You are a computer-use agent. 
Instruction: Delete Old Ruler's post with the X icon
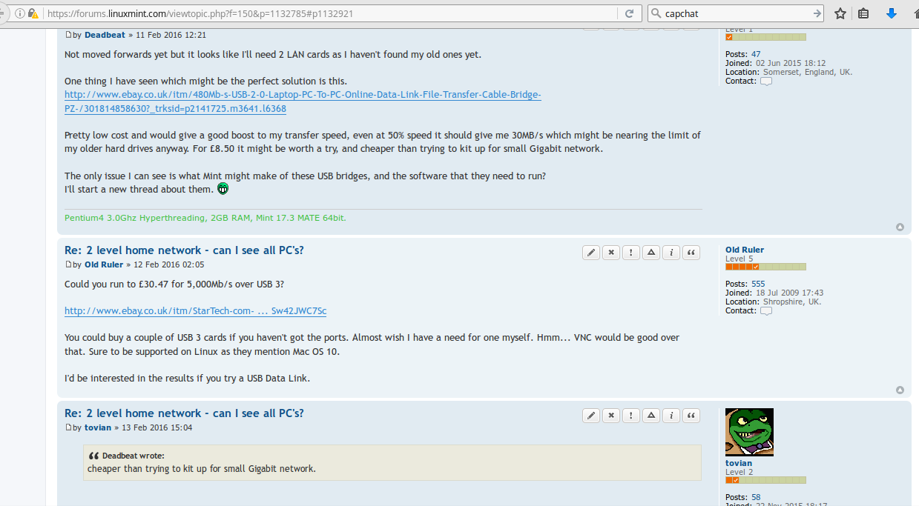[611, 253]
